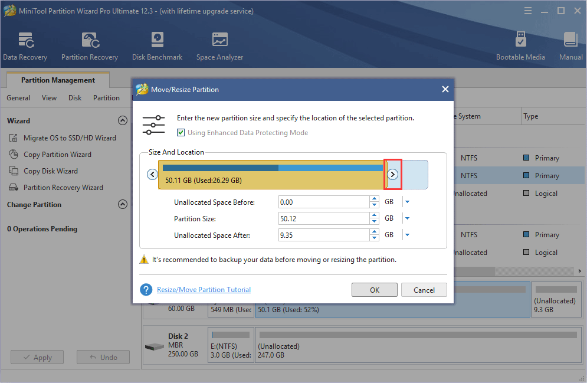The width and height of the screenshot is (587, 383).
Task: Increase Unallocated Space Before value
Action: pyautogui.click(x=375, y=199)
